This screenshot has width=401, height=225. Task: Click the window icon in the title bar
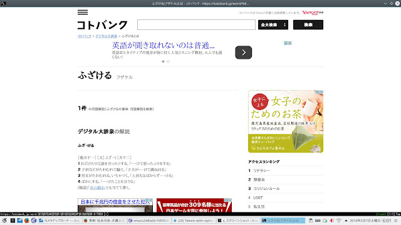pos(3,4)
